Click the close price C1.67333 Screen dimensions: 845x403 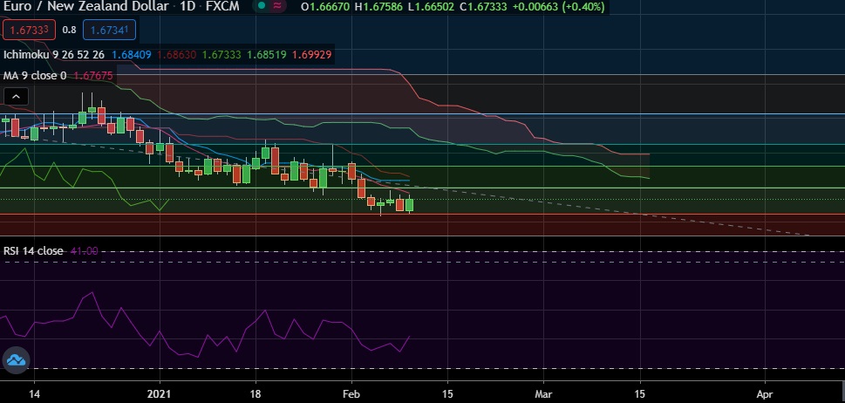[482, 7]
